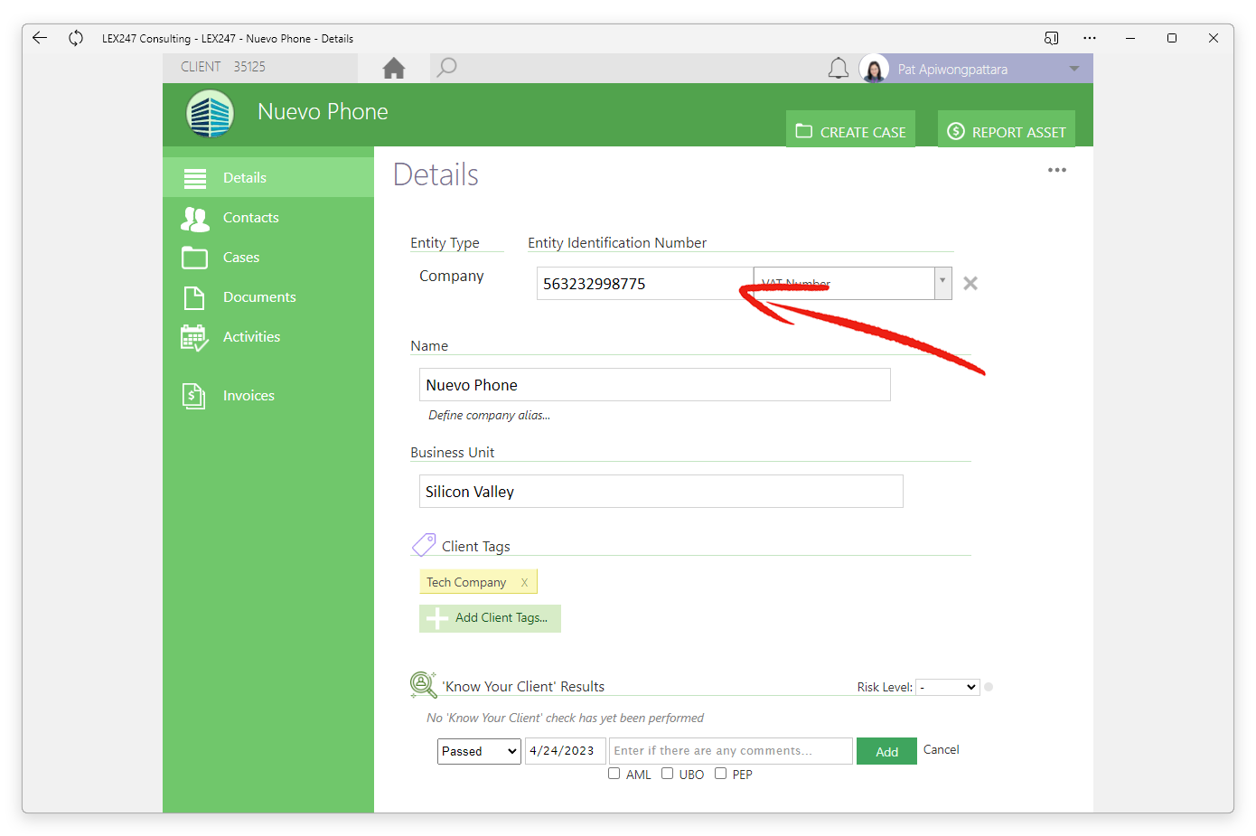Screen dimensions: 1256x836
Task: Go back using the back arrow
Action: pos(39,38)
